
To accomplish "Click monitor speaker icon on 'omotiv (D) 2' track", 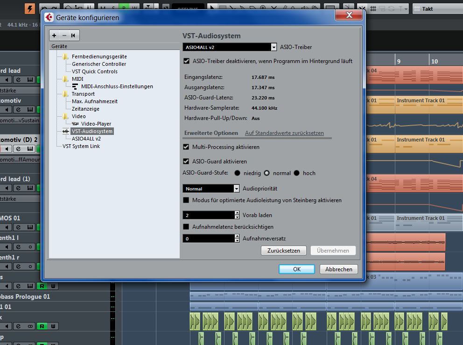I will coord(7,148).
